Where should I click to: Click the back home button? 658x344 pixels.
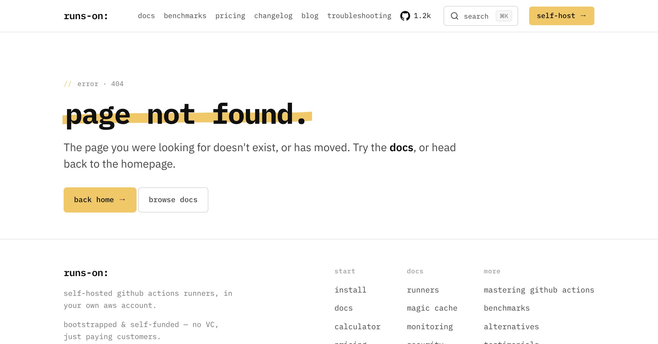pos(100,200)
